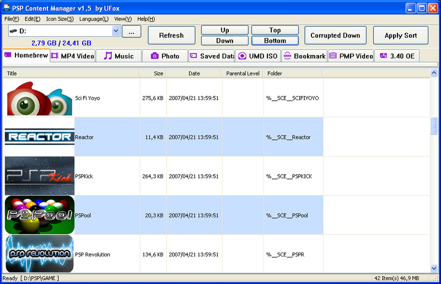Switch to the Bookmark tab
Viewport: 441px width, 284px height.
304,56
